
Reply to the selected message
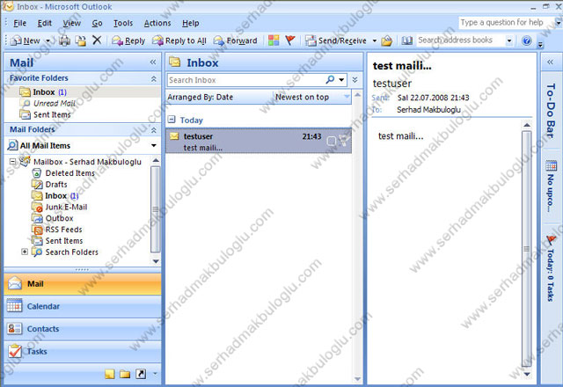128,40
